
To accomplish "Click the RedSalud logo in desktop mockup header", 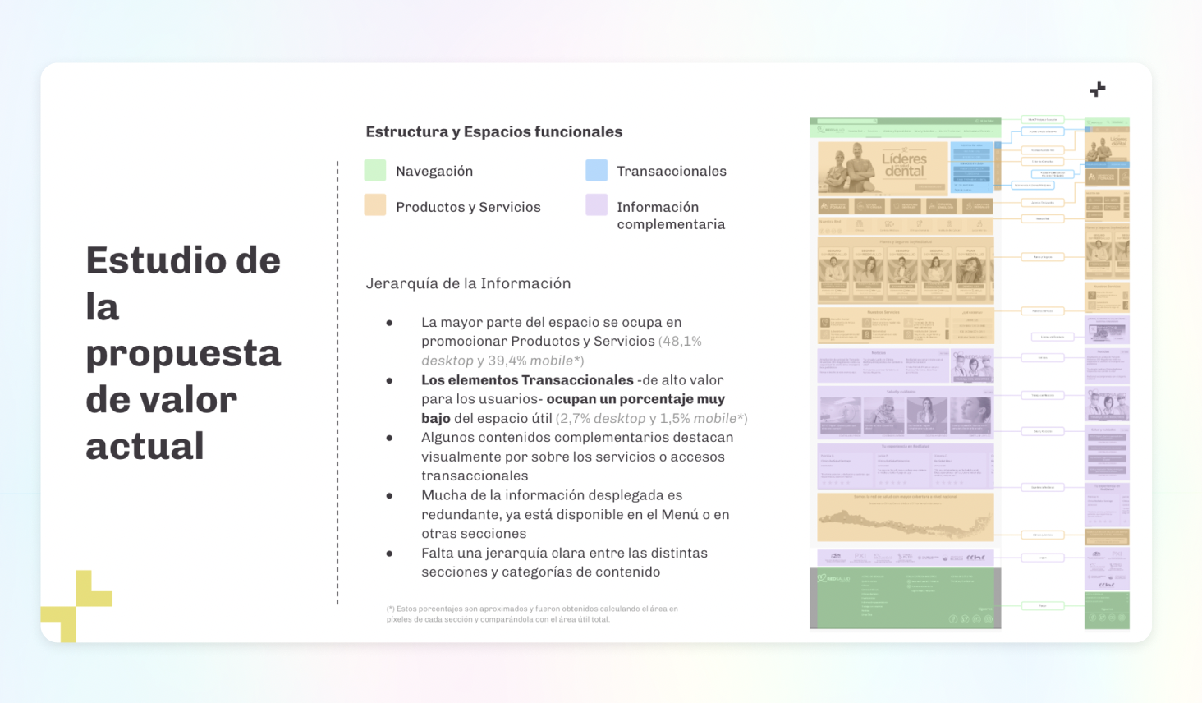I will click(x=830, y=130).
